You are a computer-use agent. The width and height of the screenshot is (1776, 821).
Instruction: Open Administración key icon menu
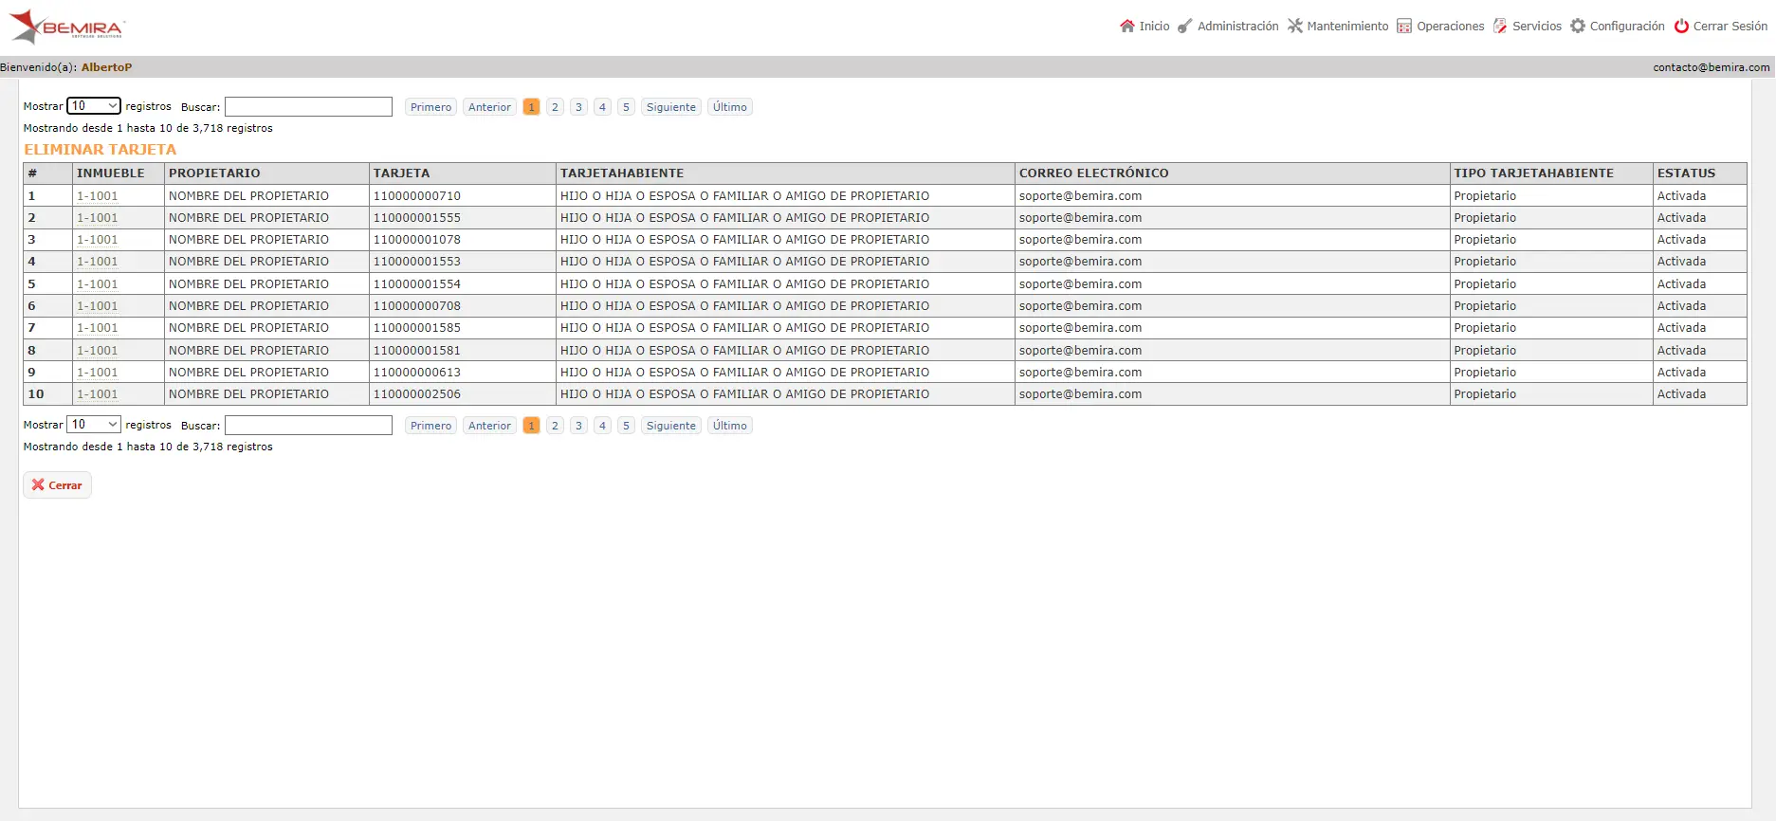[1185, 27]
